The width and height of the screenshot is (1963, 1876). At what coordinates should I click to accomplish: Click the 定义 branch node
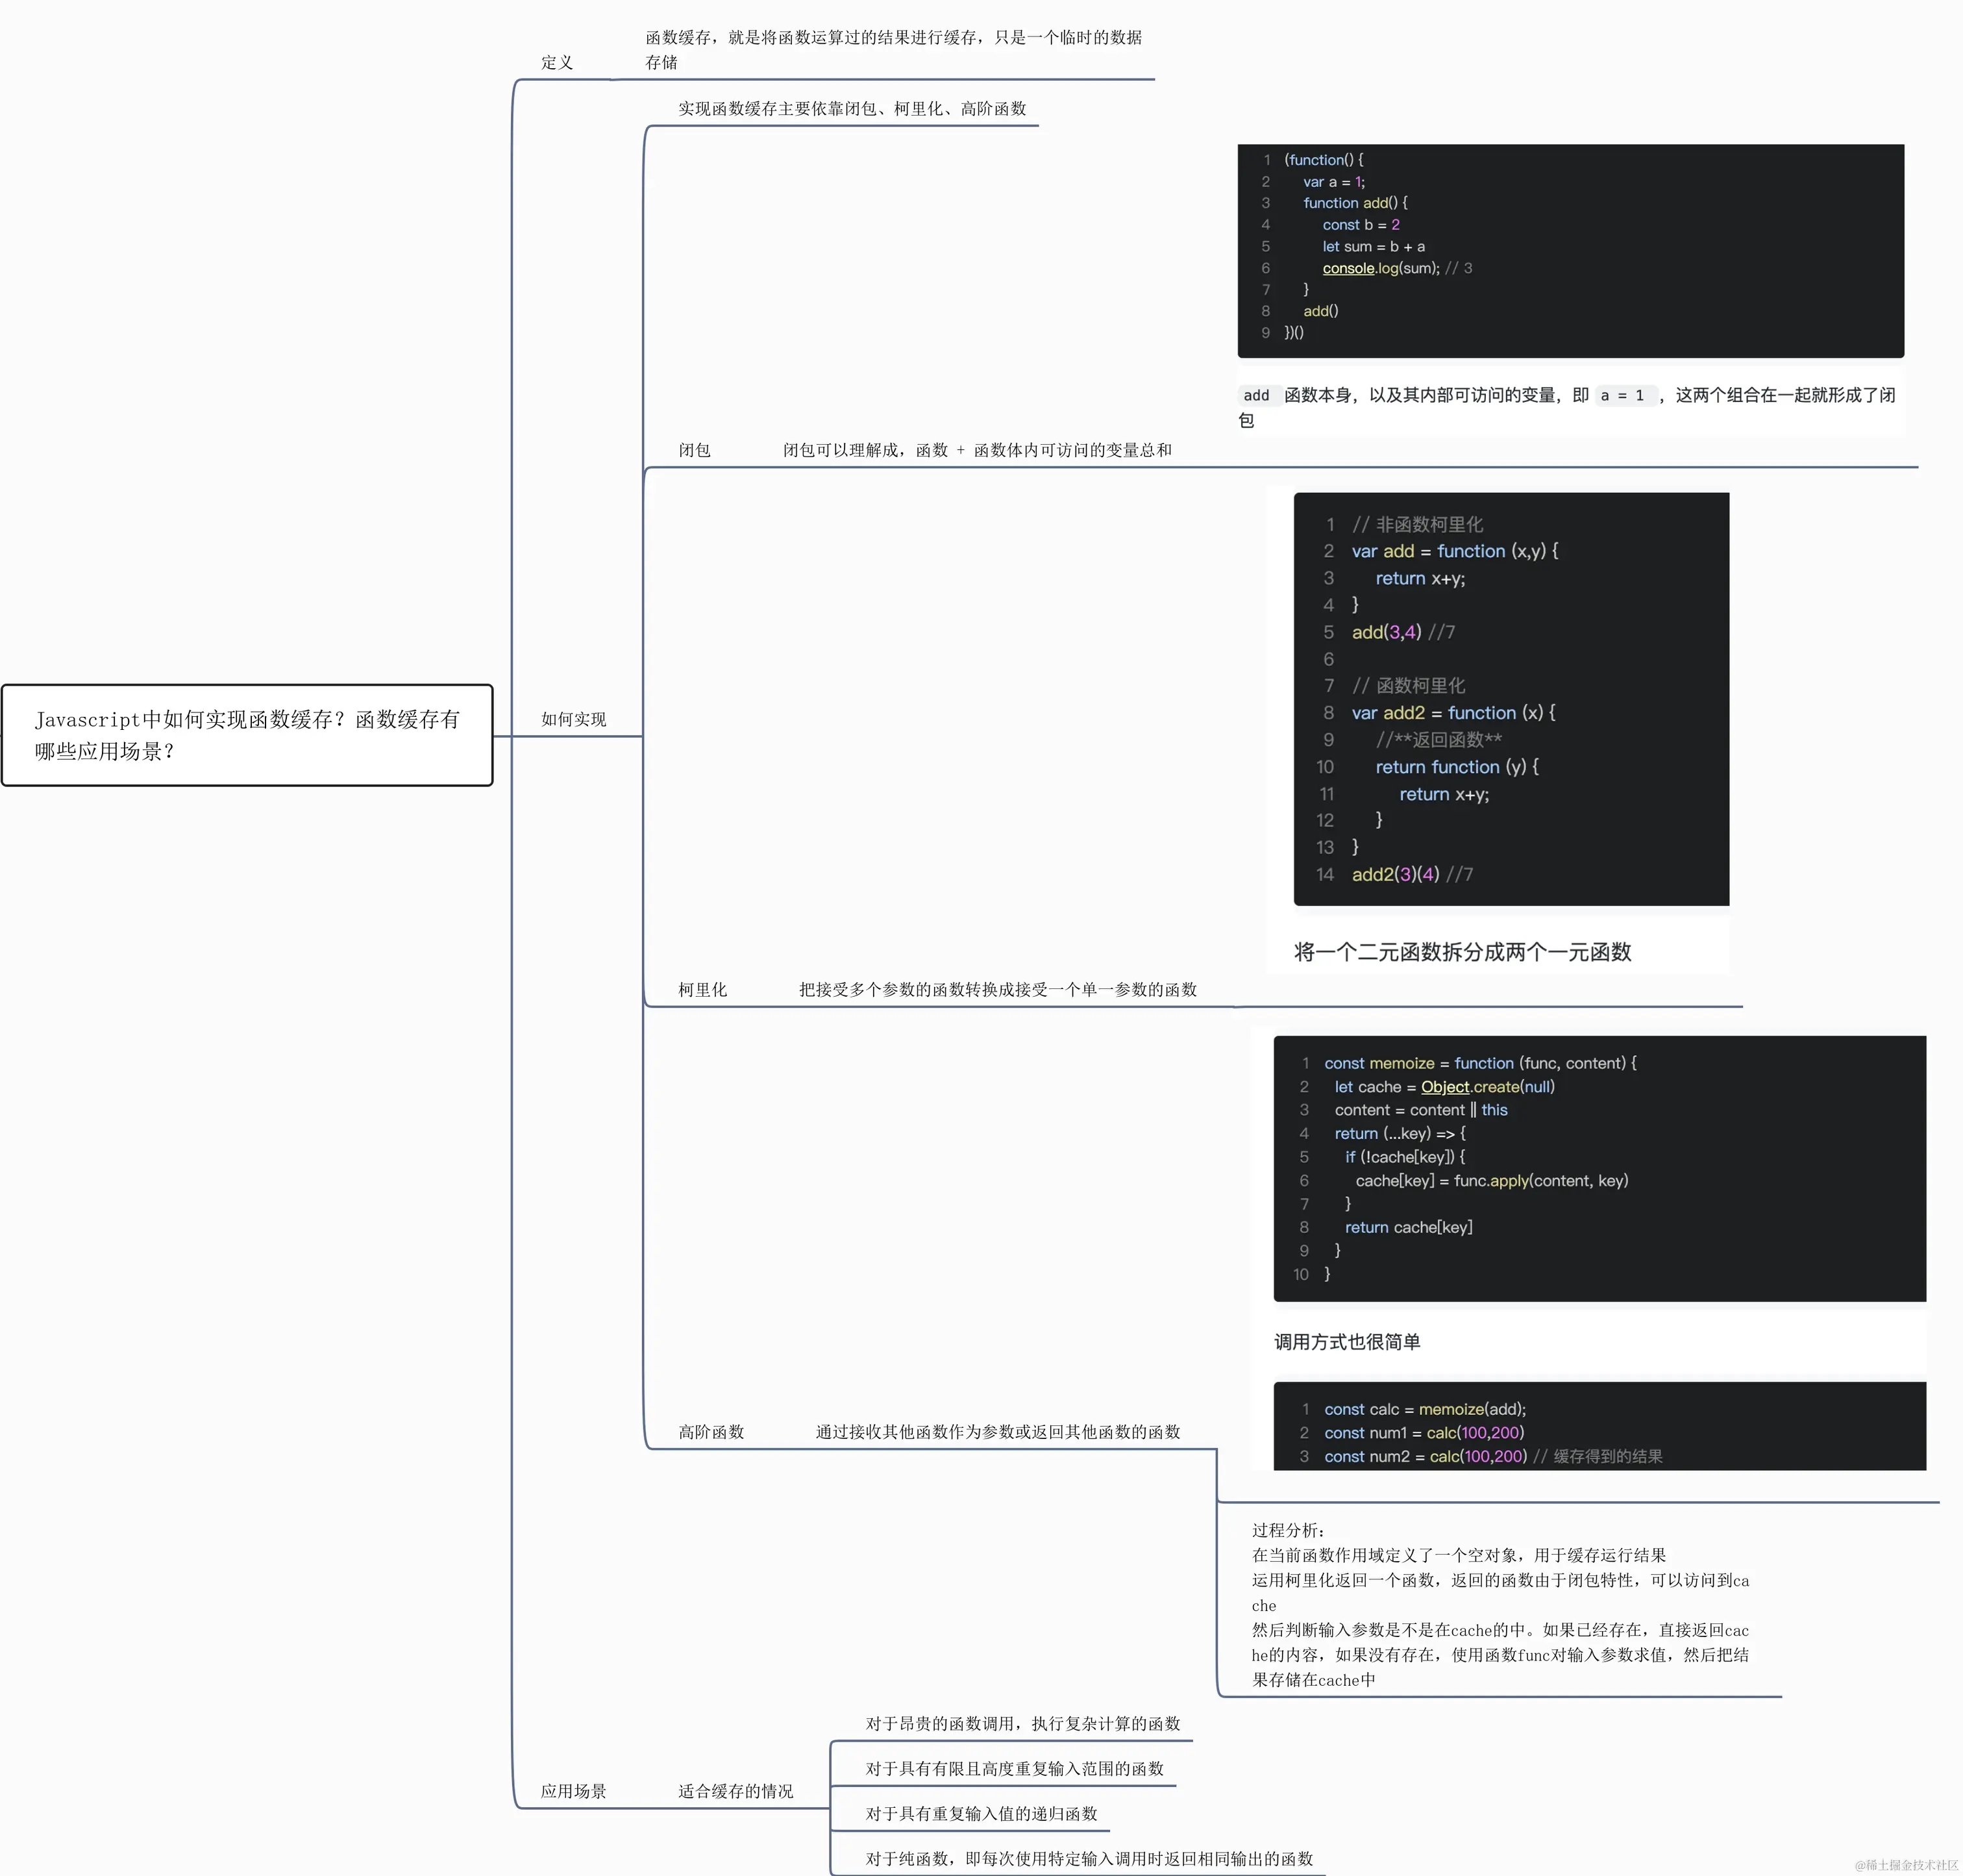point(557,63)
